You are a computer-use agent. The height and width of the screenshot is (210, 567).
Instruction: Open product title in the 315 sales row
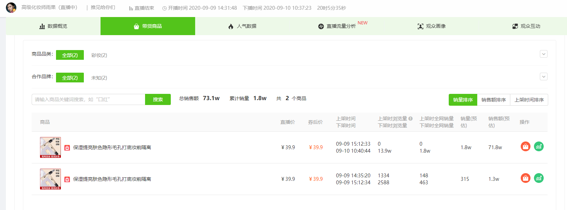pyautogui.click(x=112, y=179)
